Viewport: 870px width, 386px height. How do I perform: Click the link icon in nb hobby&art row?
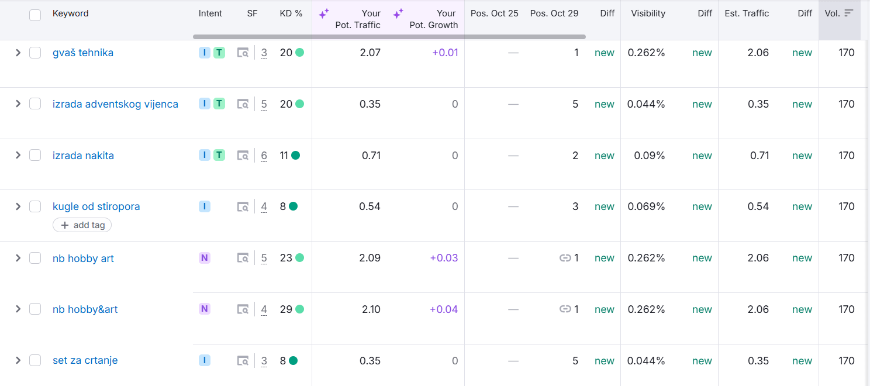pyautogui.click(x=565, y=309)
